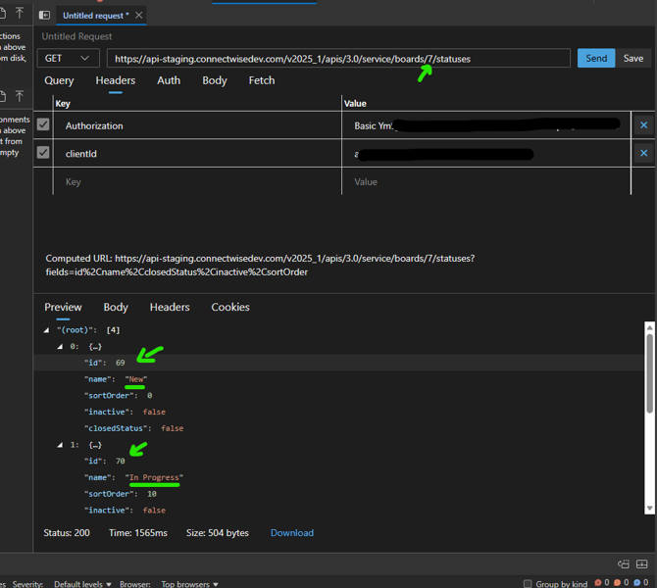This screenshot has height=588, width=657.
Task: Uncheck the clientId header checkbox
Action: pyautogui.click(x=43, y=152)
